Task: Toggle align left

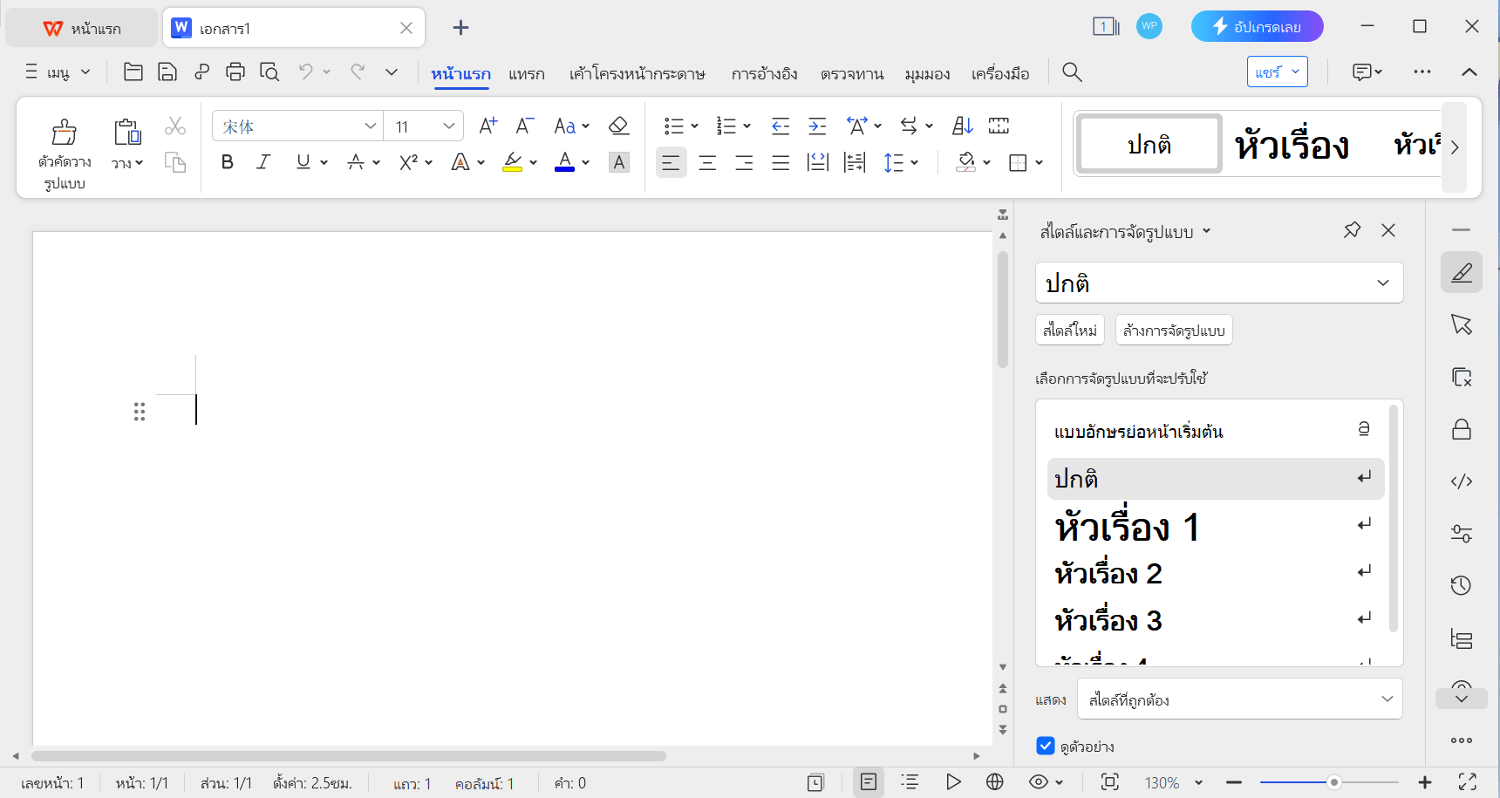Action: click(671, 162)
